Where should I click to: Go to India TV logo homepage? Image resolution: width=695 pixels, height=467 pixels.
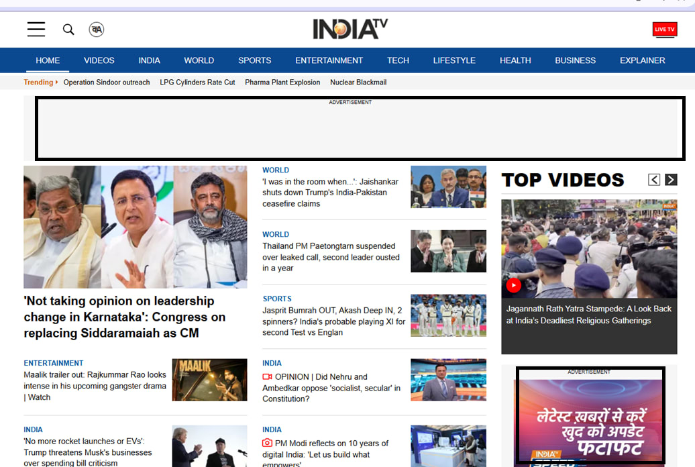pyautogui.click(x=350, y=29)
